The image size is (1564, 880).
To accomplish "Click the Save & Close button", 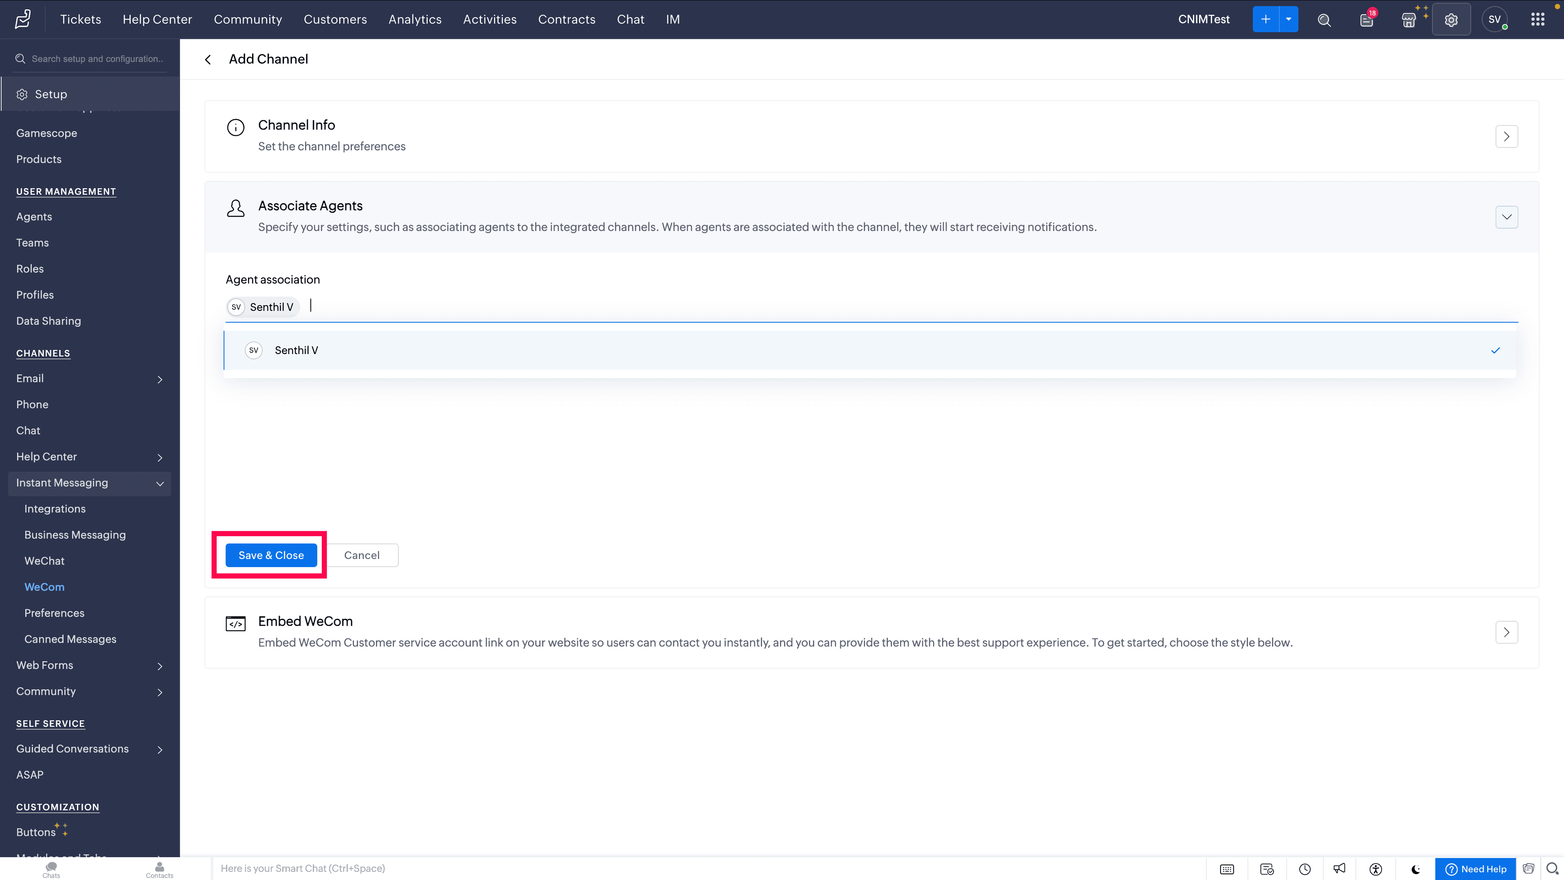I will click(x=271, y=555).
